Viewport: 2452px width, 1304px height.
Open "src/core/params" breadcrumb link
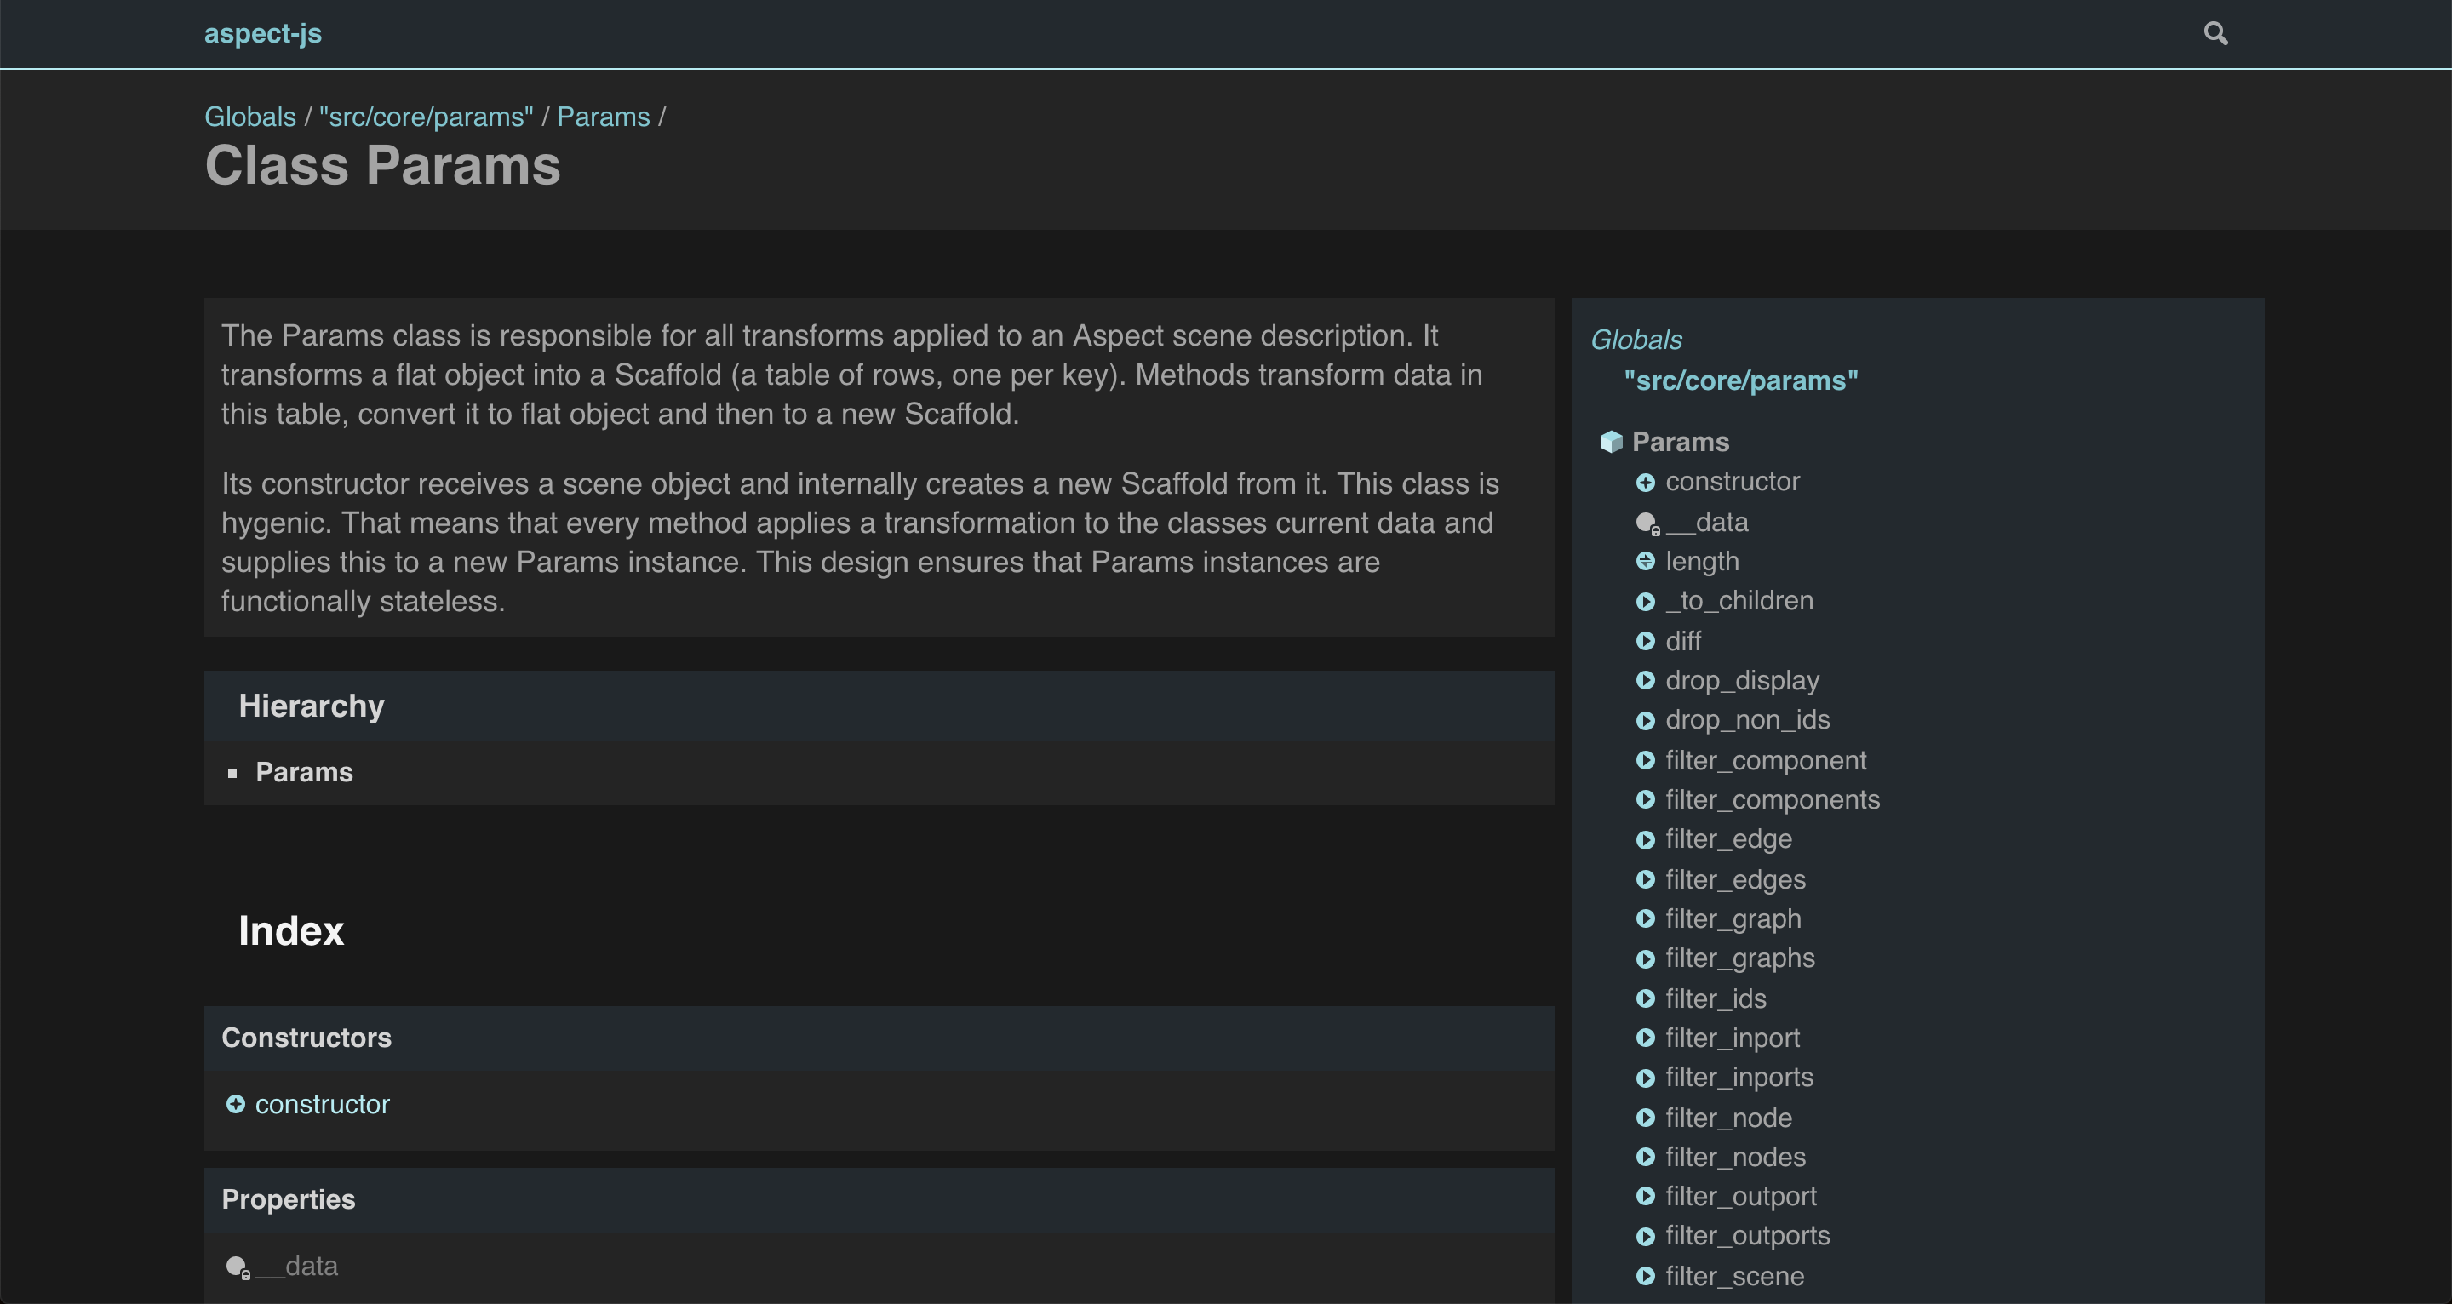pyautogui.click(x=426, y=117)
